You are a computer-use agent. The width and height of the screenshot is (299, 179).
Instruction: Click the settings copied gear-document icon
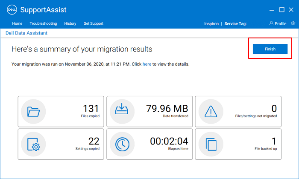[33, 144]
